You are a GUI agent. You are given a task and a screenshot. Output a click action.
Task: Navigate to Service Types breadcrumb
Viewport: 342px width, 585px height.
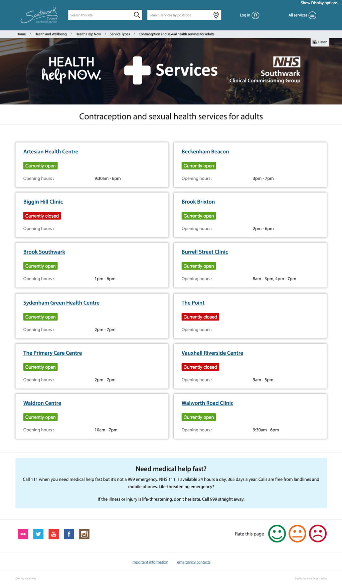120,34
